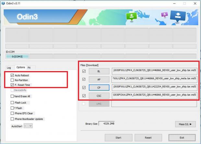This screenshot has width=201, height=144.
Task: Click the Reset button
Action: [148, 138]
